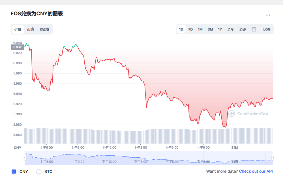Grab the right range slider handle
Screen dimensions: 283x184
273,158
